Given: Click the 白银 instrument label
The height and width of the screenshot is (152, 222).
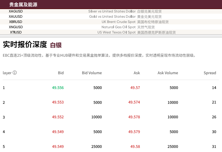Looking at the screenshot, I should coord(56,45).
